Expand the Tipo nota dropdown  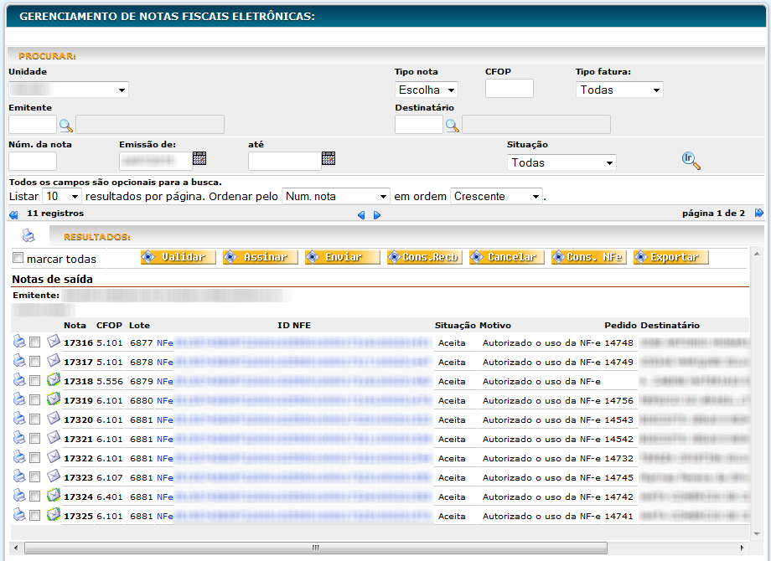pyautogui.click(x=427, y=90)
